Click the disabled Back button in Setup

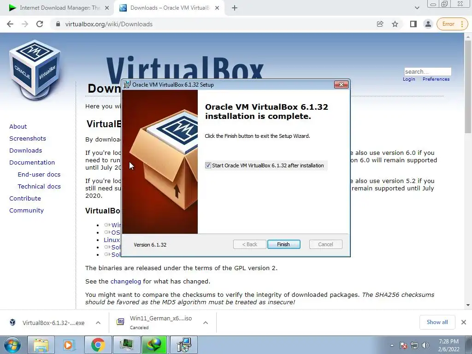(x=249, y=244)
